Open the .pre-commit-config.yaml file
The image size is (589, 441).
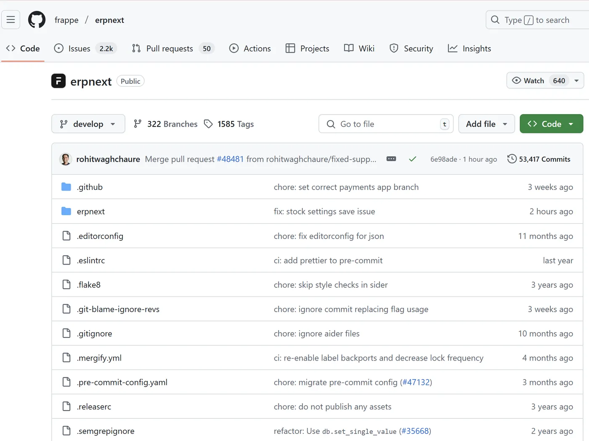coord(122,382)
